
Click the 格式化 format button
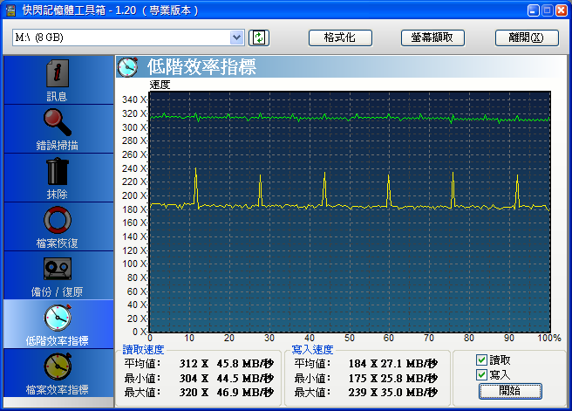340,38
